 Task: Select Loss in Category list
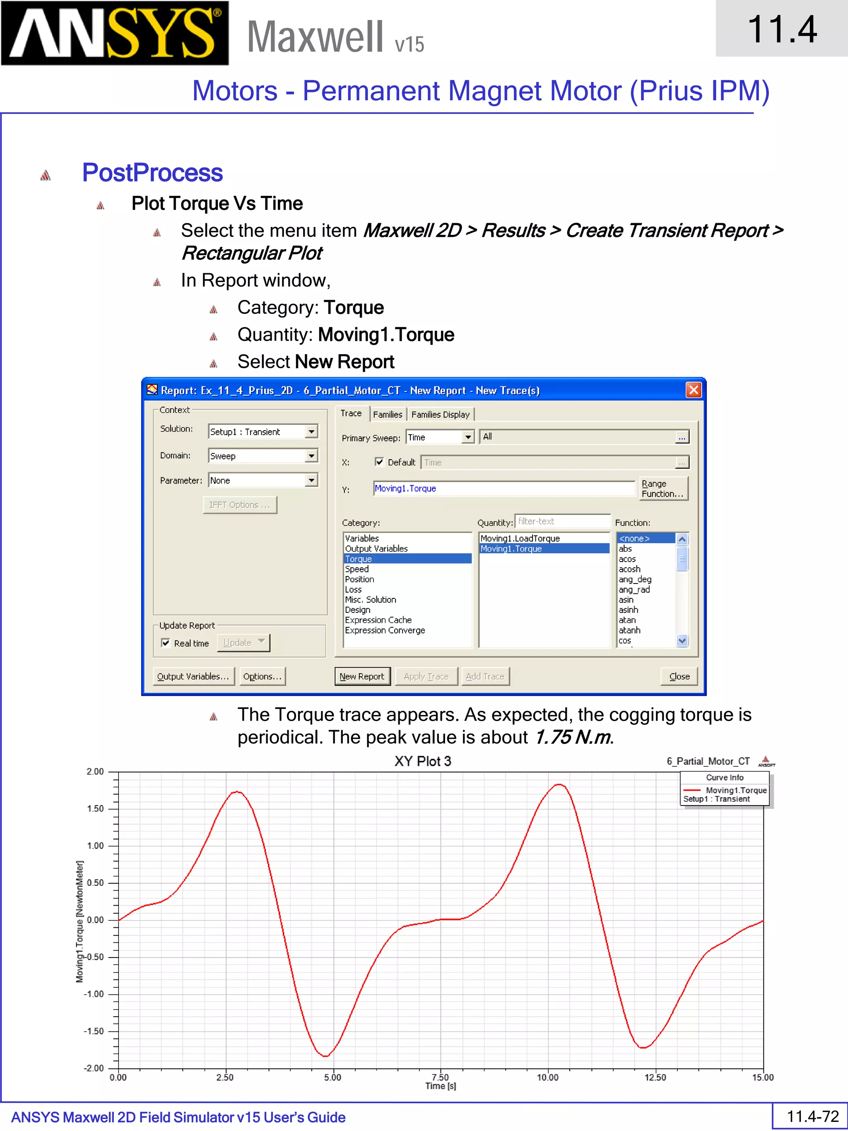[x=407, y=590]
